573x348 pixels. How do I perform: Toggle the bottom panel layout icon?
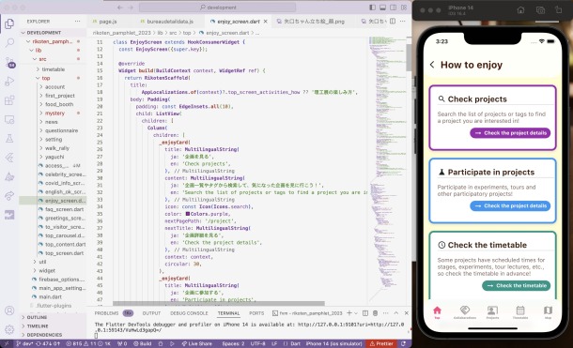(x=382, y=8)
